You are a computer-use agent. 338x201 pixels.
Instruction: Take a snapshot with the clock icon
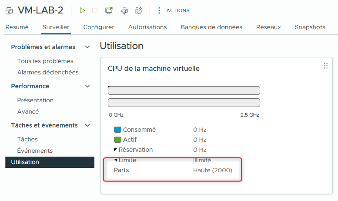pos(139,10)
